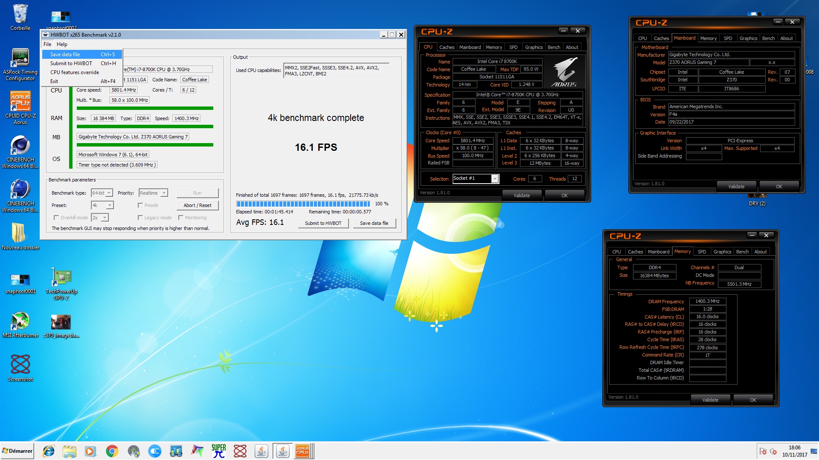The image size is (819, 460).
Task: Click the show desktop tray button
Action: pyautogui.click(x=814, y=451)
